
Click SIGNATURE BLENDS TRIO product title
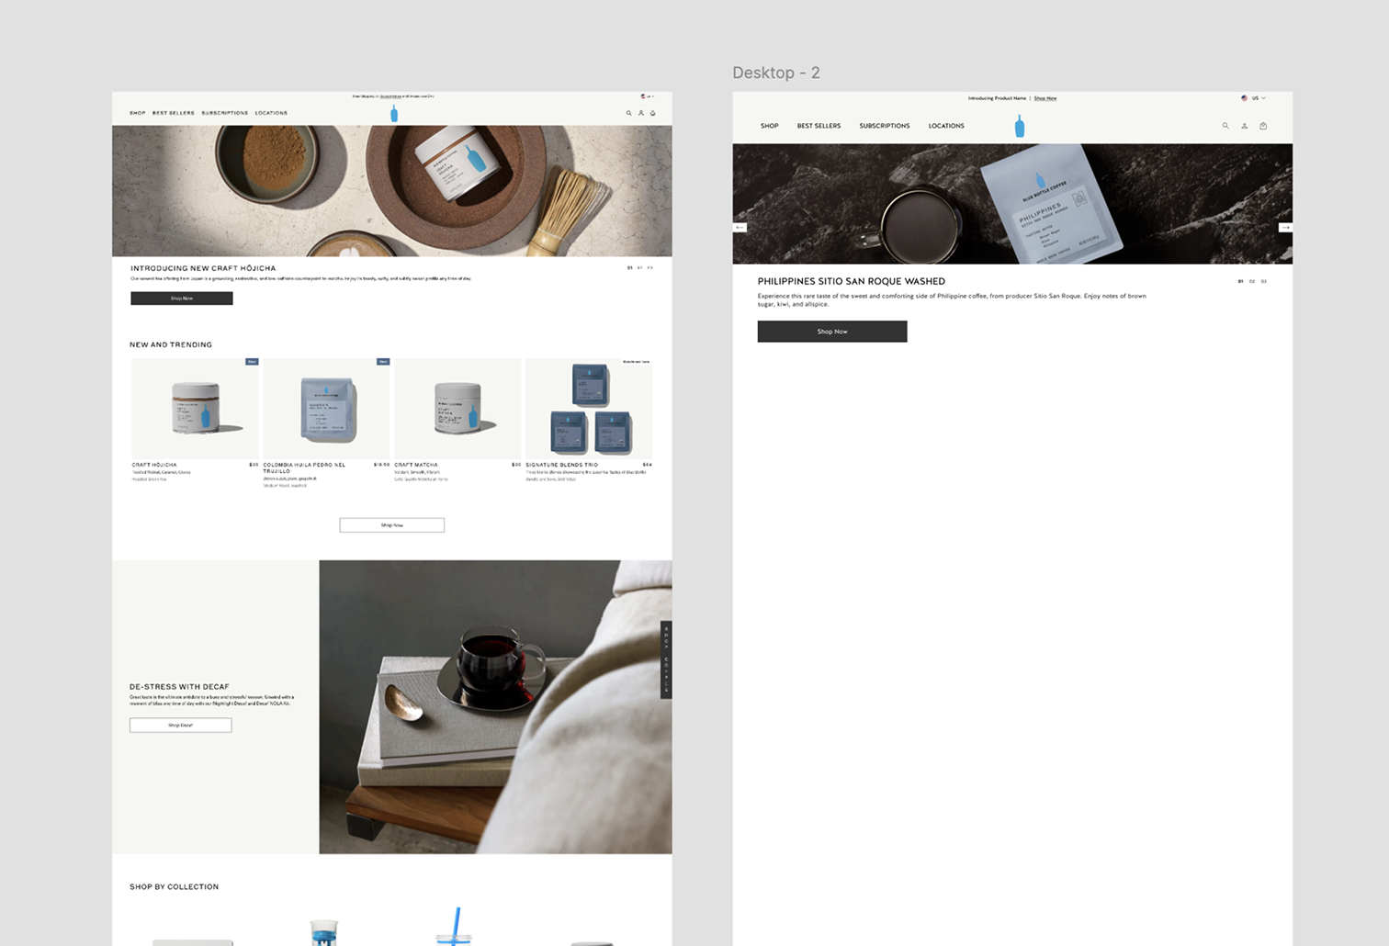pyautogui.click(x=561, y=465)
